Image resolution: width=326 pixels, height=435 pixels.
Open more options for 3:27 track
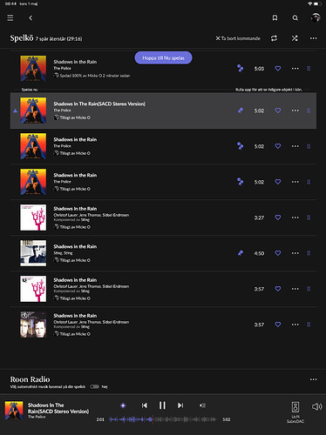coord(295,217)
